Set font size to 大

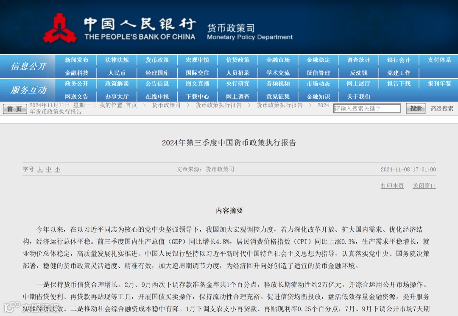coord(40,169)
